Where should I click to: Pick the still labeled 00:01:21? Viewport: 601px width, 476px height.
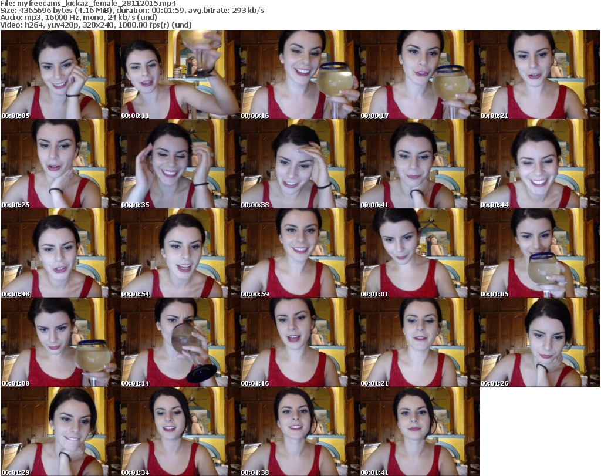[x=420, y=342]
